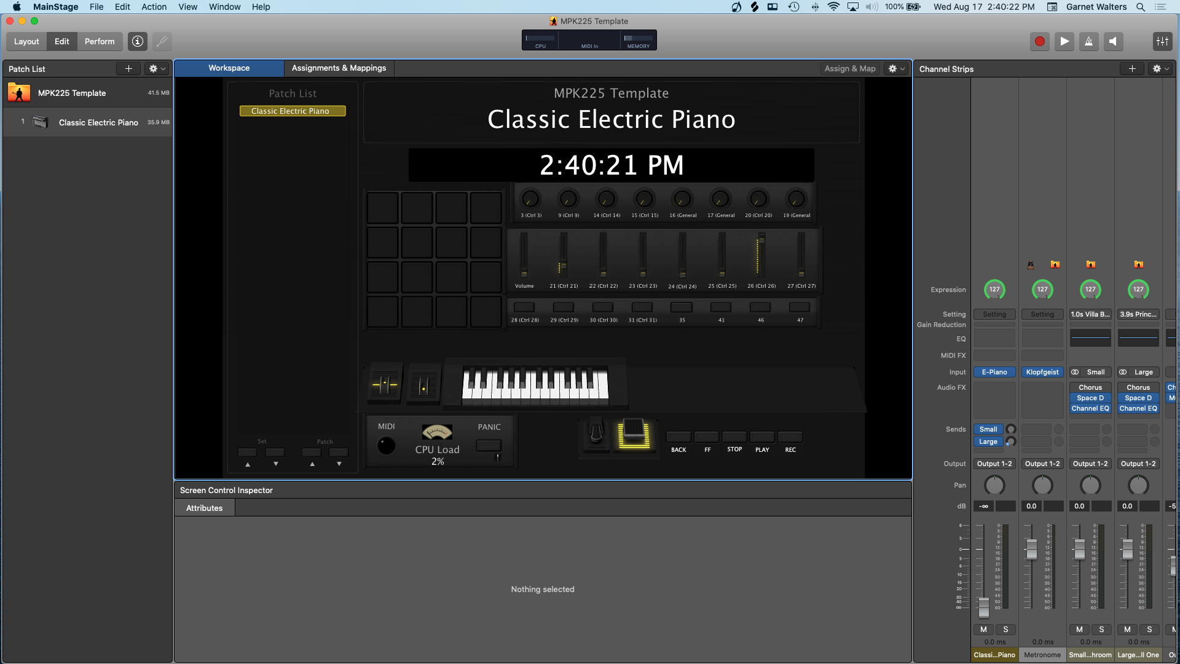
Task: Click the pitch bend wheel in the workspace
Action: tap(385, 385)
